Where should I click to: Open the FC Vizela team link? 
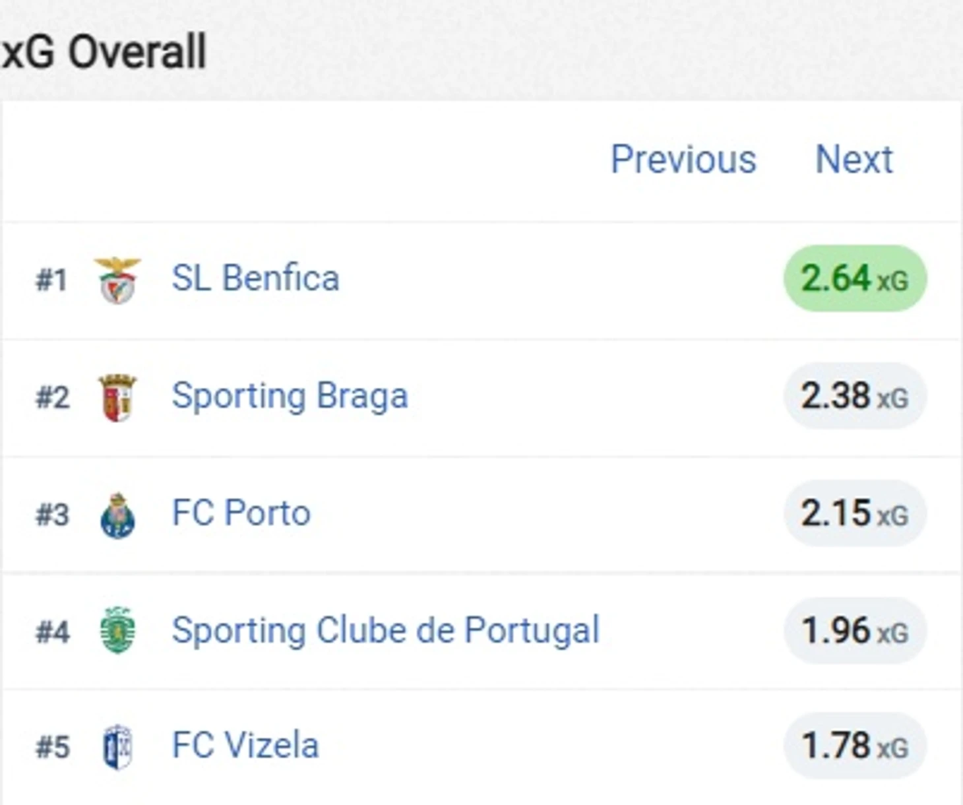point(245,746)
